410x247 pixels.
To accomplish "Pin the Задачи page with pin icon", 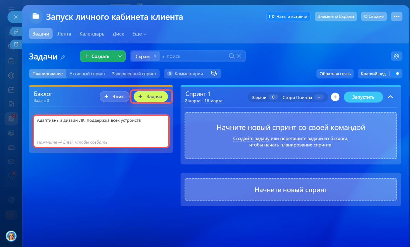I will pyautogui.click(x=63, y=57).
